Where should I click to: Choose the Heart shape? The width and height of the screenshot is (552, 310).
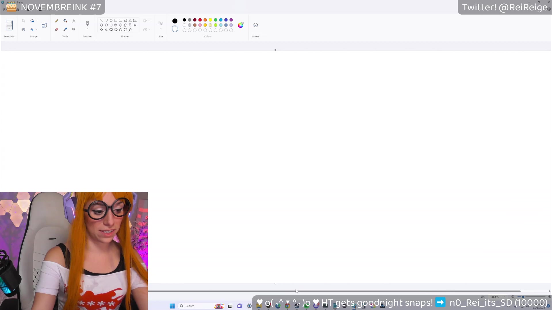coord(125,30)
